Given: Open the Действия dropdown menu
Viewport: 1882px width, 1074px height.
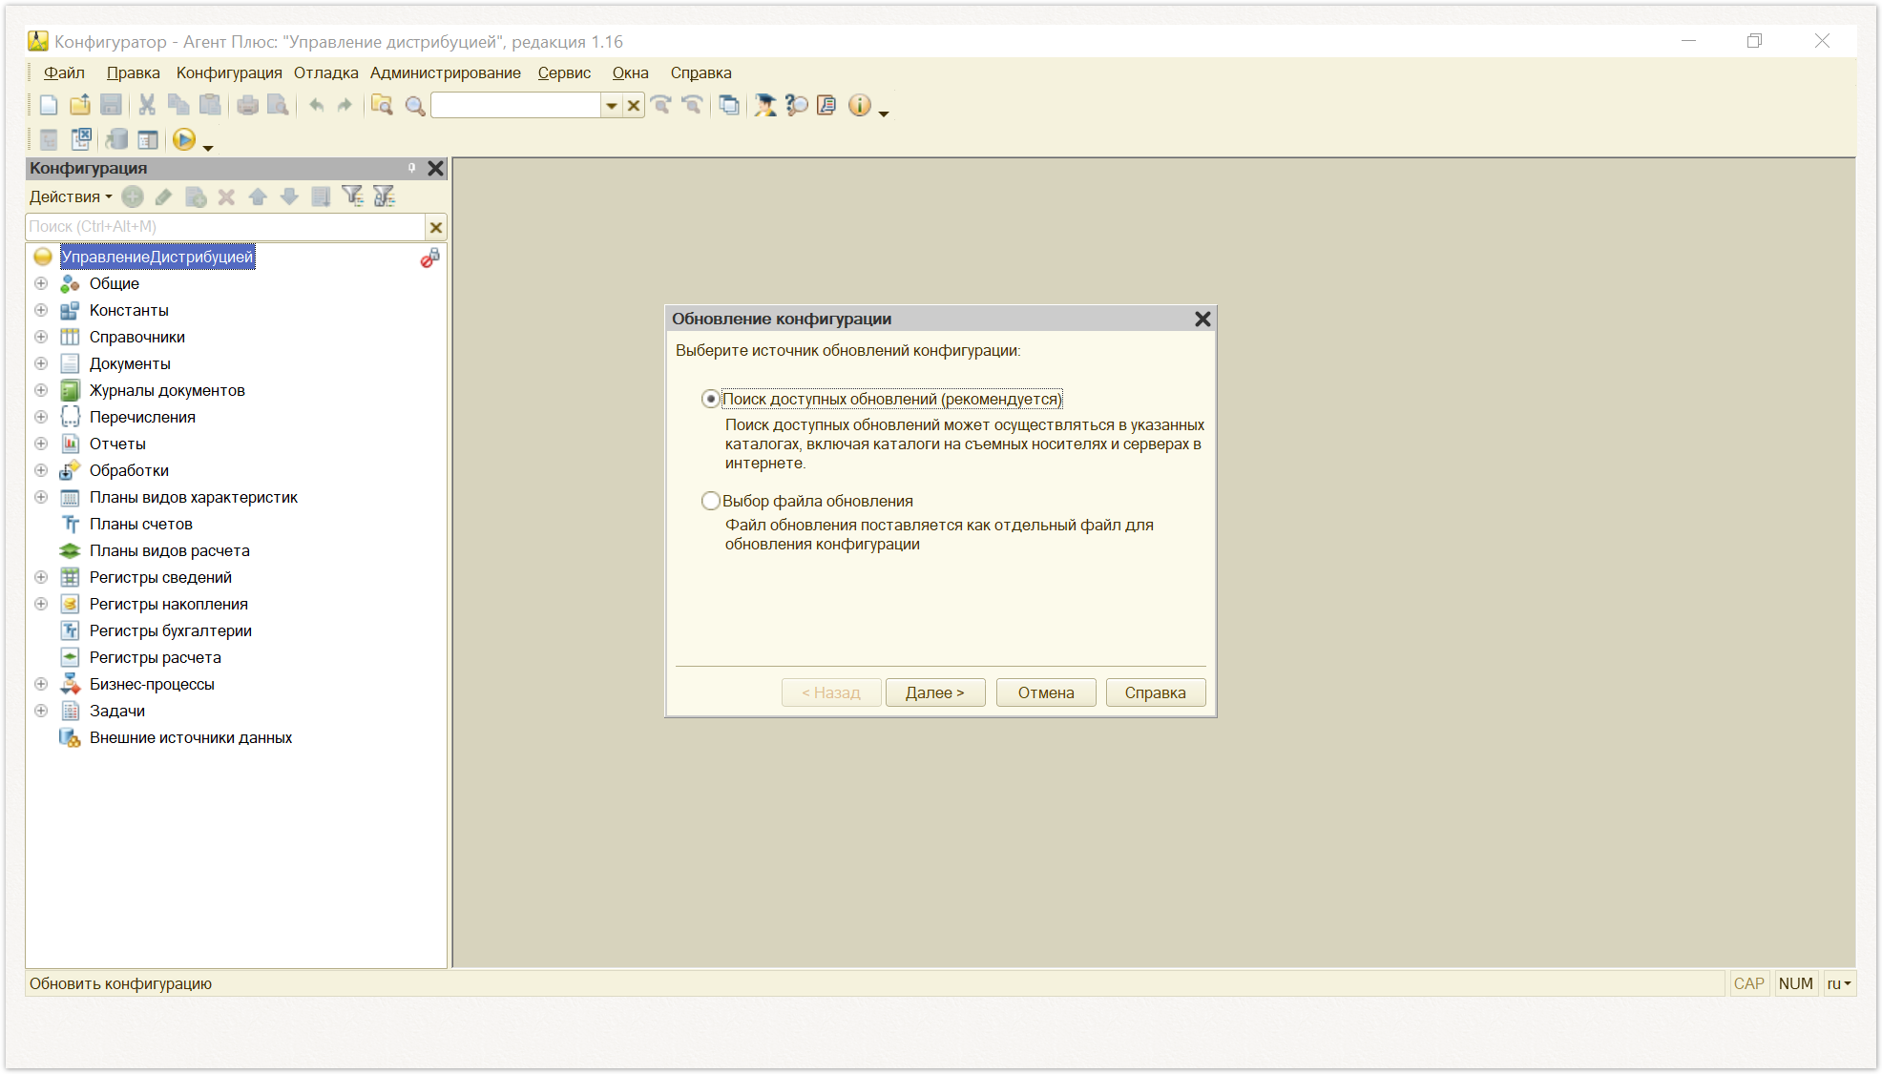Looking at the screenshot, I should [x=71, y=196].
